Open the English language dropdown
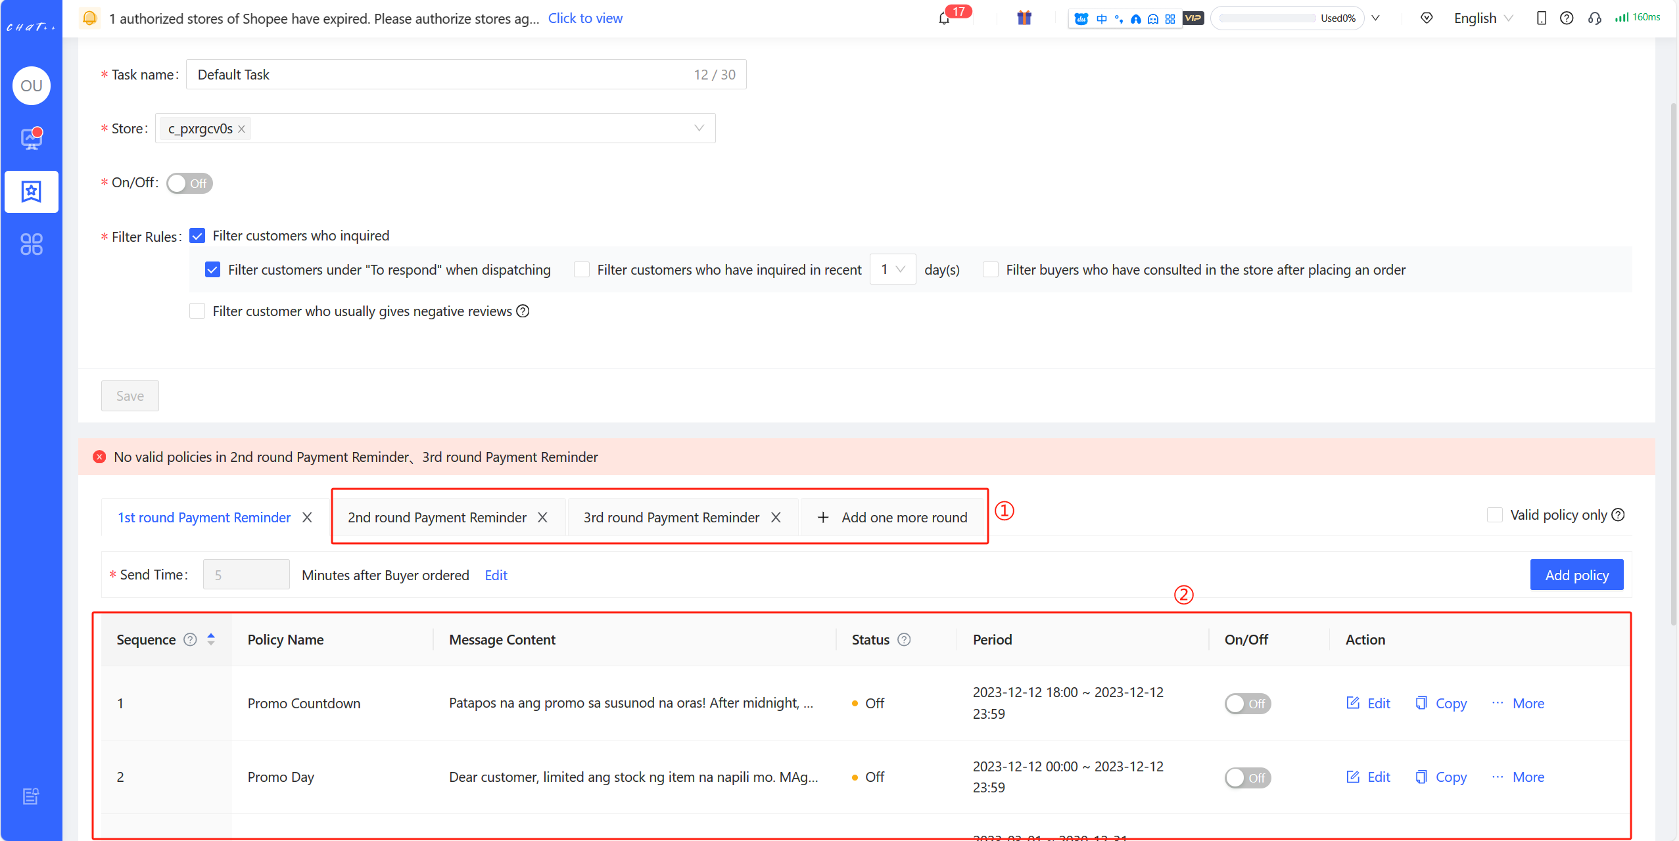 pyautogui.click(x=1483, y=18)
